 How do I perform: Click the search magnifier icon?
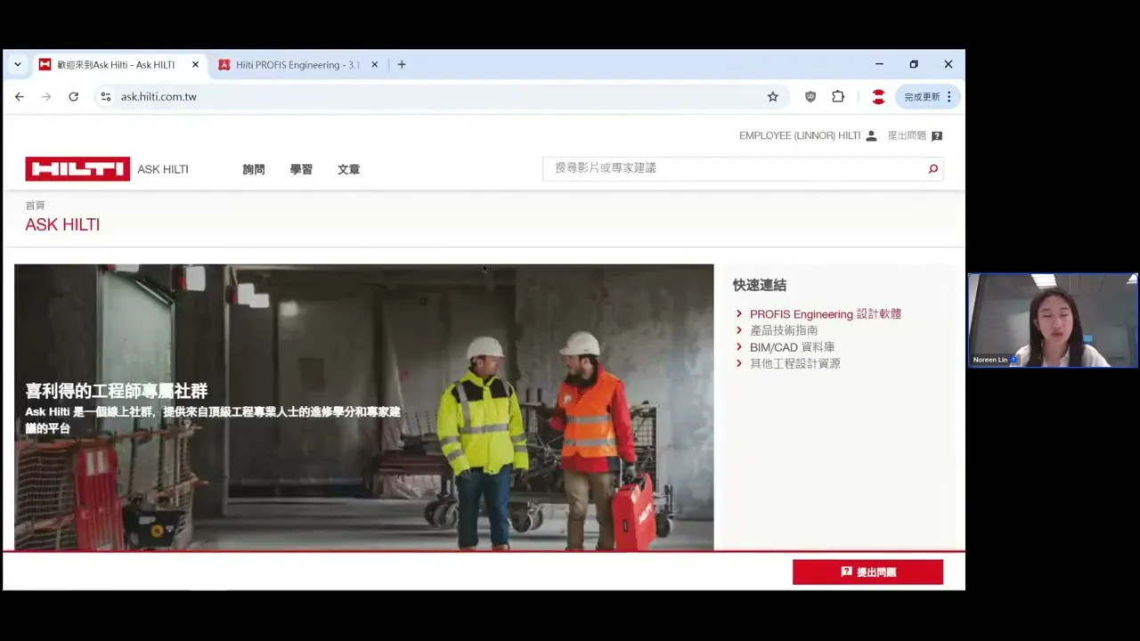pos(932,168)
